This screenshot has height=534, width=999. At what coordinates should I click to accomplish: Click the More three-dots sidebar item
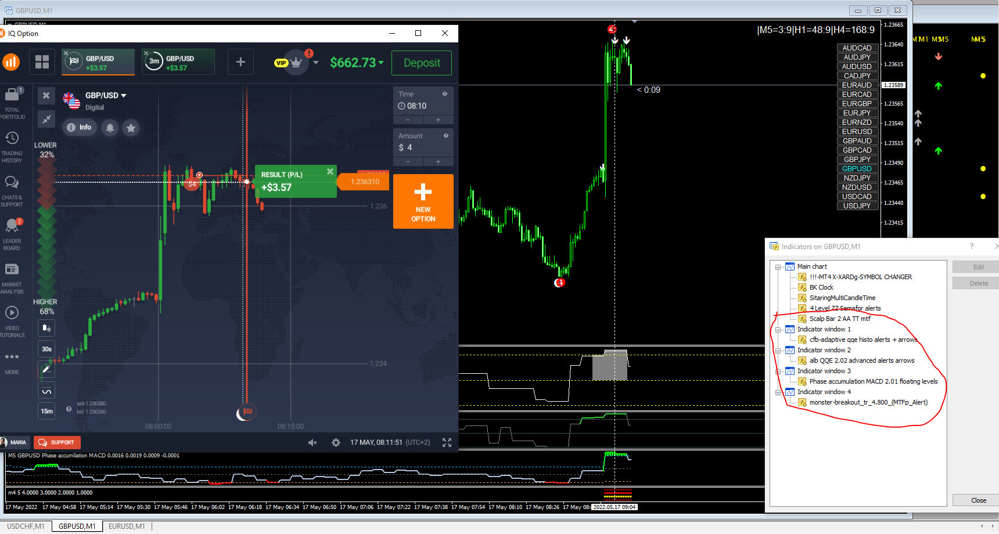12,362
